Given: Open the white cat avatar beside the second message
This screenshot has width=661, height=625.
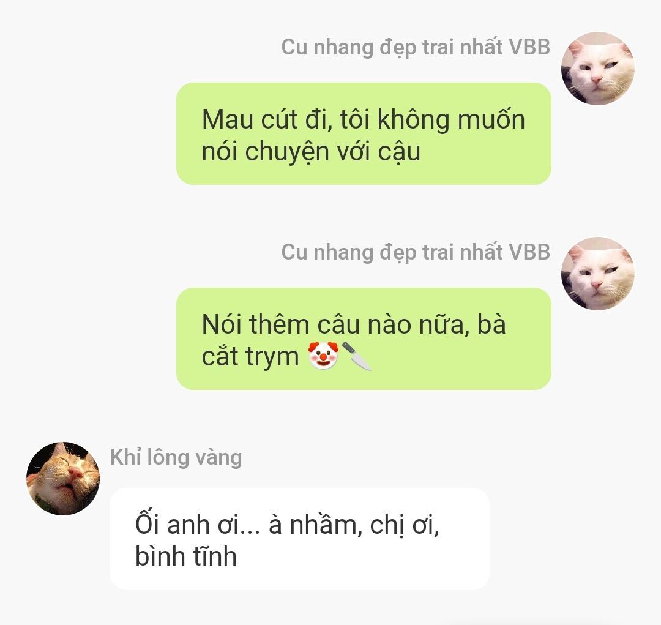Looking at the screenshot, I should 598,274.
